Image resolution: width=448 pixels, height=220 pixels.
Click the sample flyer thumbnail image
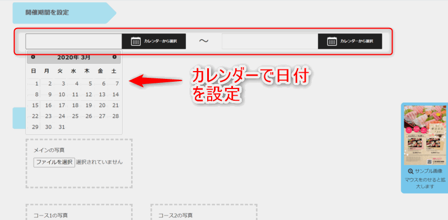(x=425, y=135)
